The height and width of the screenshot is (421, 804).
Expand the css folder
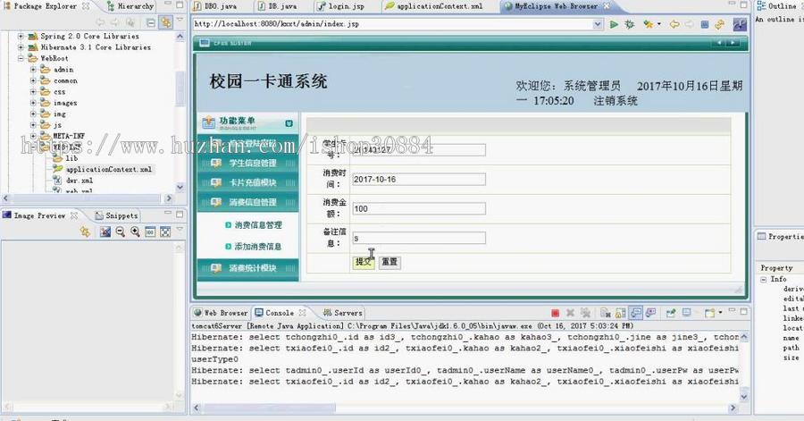coord(33,92)
